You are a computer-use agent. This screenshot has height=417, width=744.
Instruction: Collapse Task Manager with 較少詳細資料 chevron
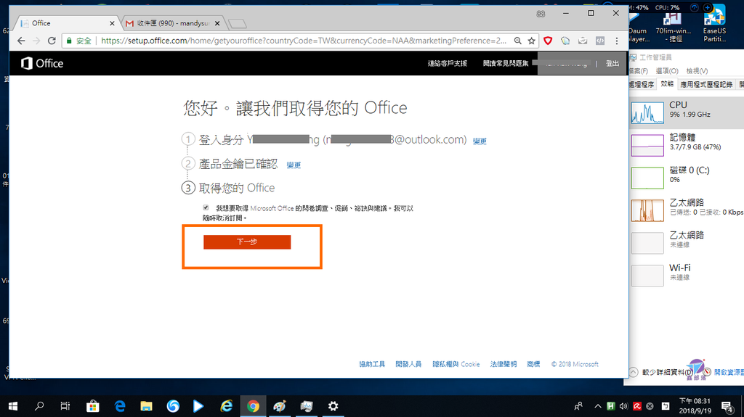click(634, 372)
